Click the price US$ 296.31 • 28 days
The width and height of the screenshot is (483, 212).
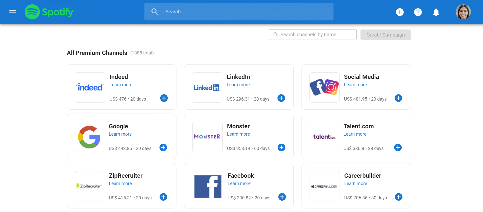coord(248,99)
